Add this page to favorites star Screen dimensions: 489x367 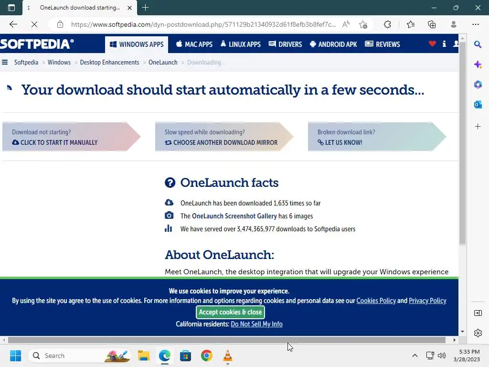[363, 24]
